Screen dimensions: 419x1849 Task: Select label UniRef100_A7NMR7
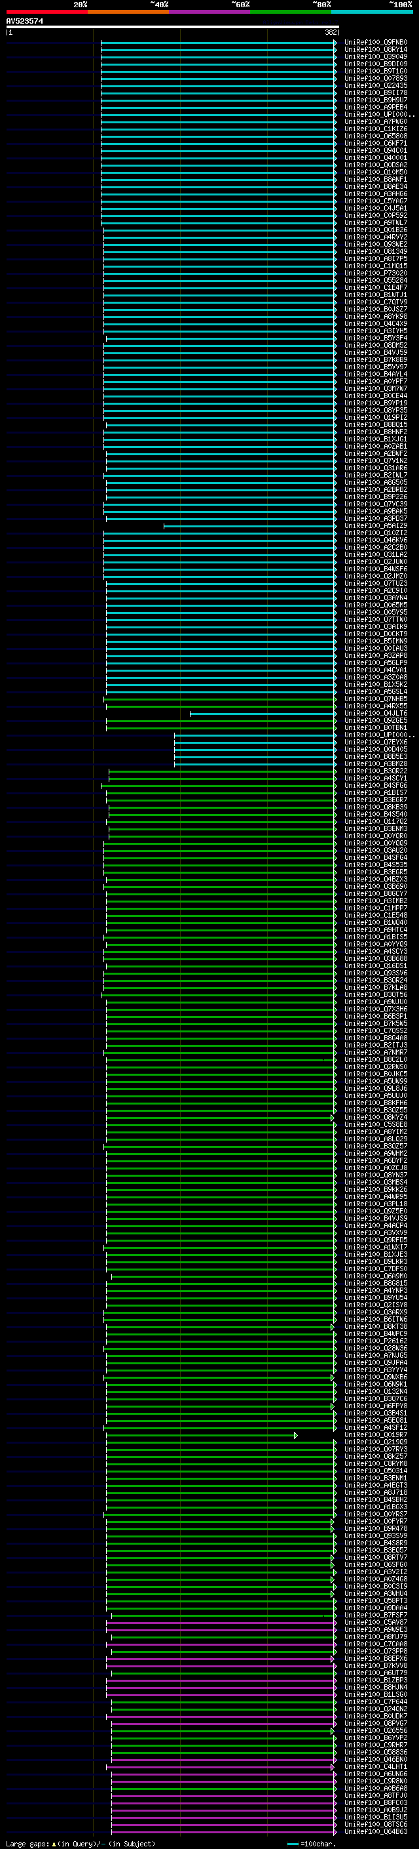376,1052
